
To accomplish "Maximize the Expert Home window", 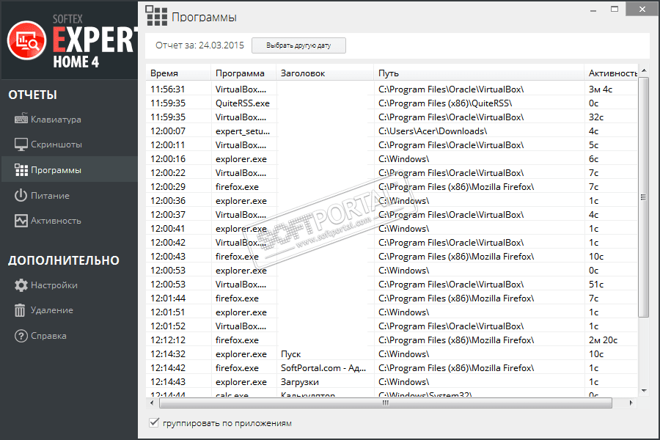I will tap(615, 9).
